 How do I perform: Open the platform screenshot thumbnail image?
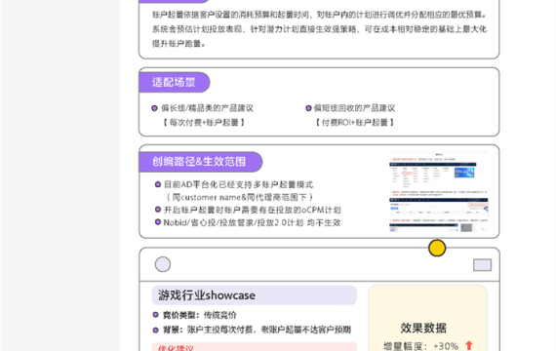[439, 192]
